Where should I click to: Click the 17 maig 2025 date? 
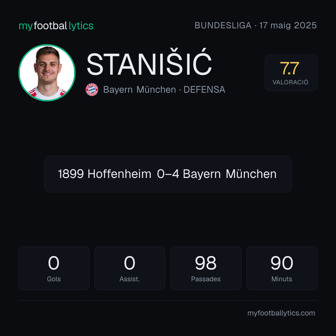coord(288,26)
